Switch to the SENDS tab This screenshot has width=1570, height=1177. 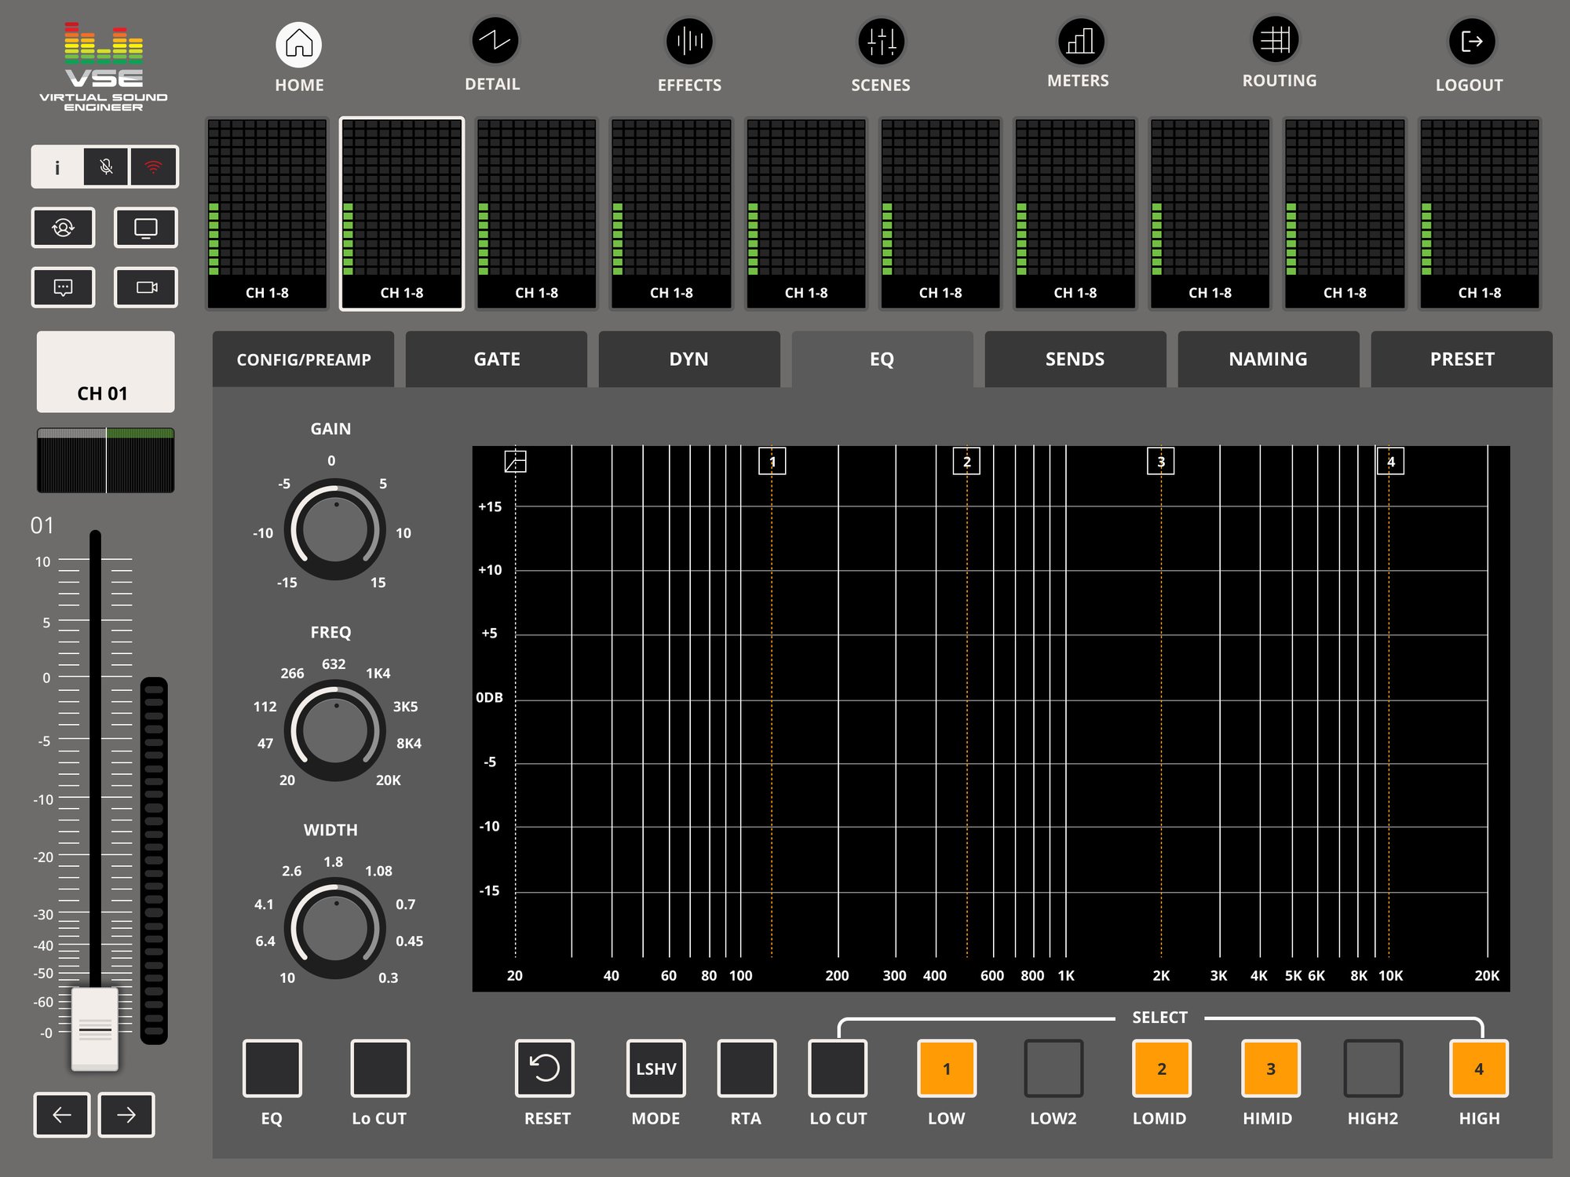pyautogui.click(x=1075, y=359)
